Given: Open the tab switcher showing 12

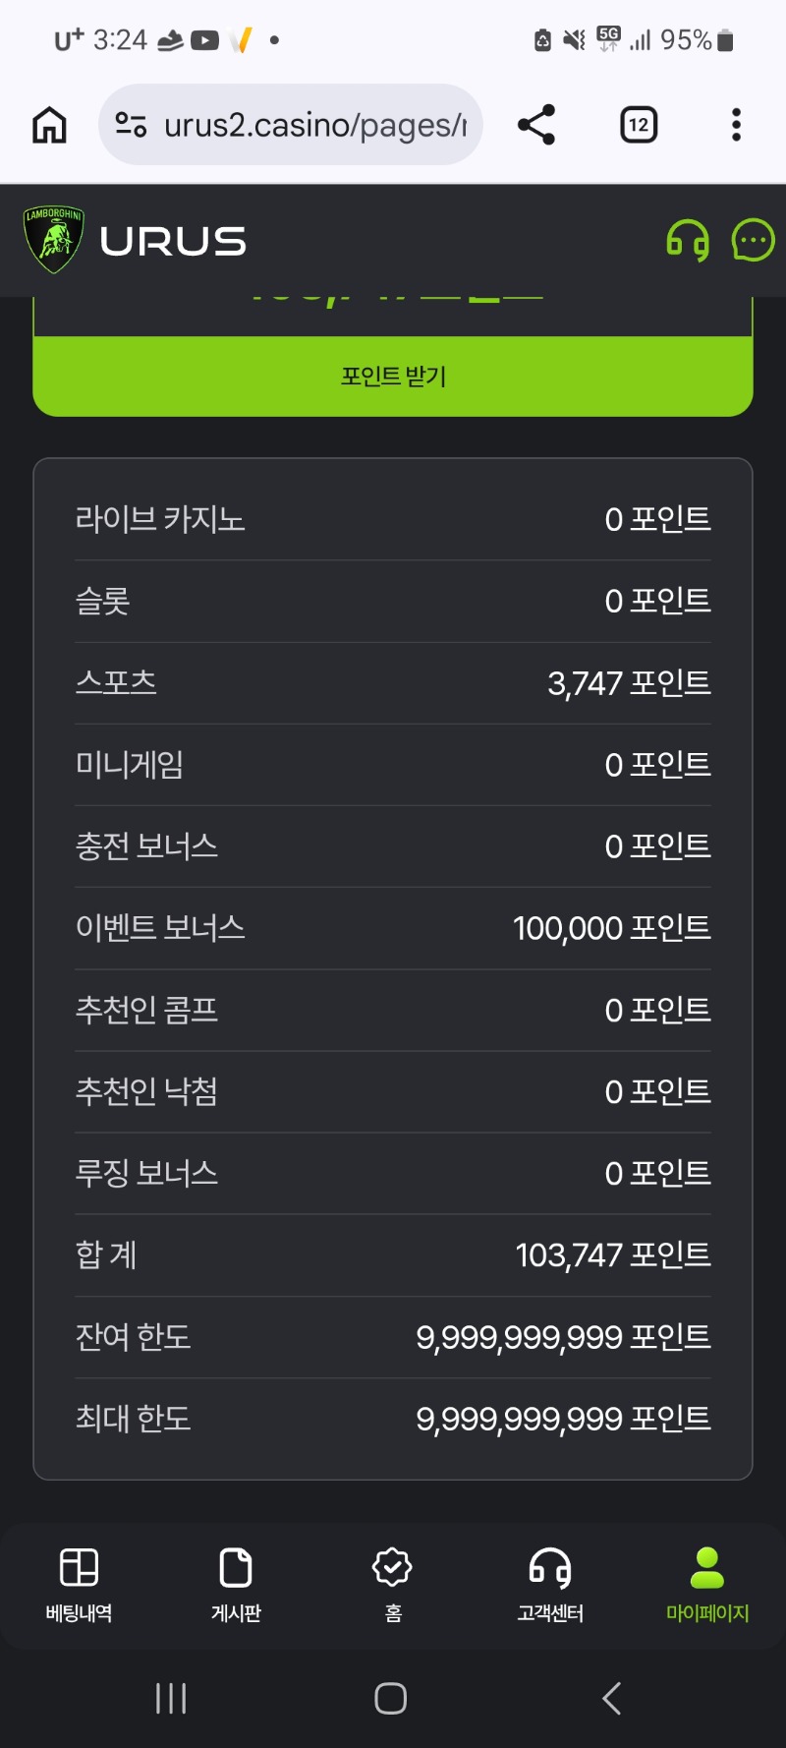Looking at the screenshot, I should [x=639, y=125].
